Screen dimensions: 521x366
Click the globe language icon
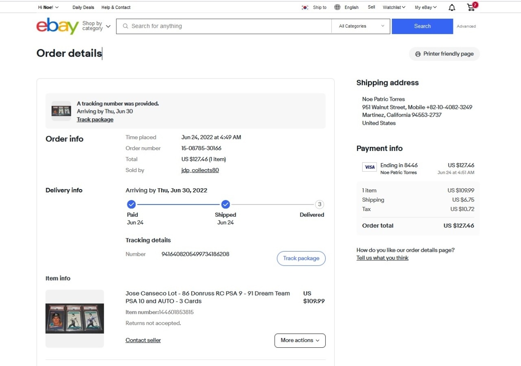tap(337, 7)
